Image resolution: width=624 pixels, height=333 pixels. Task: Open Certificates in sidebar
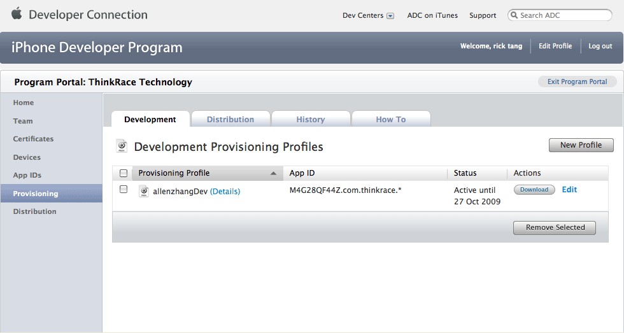(33, 139)
